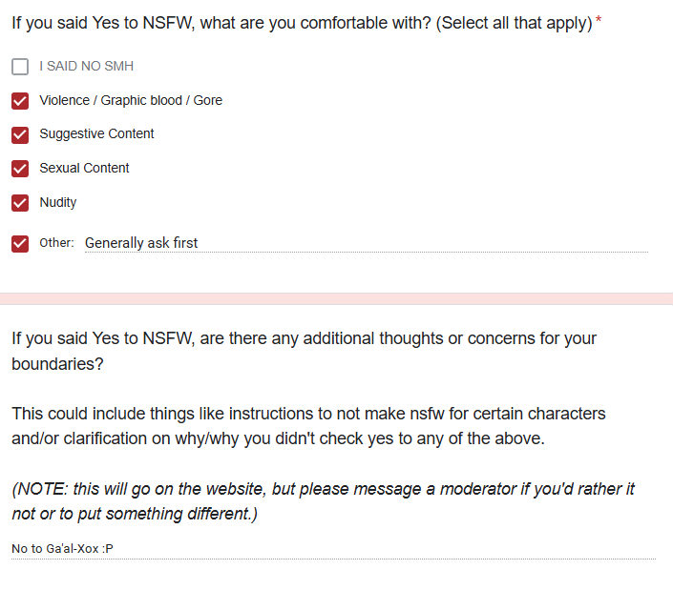This screenshot has width=673, height=590.
Task: Click the italic NOTE about the website
Action: [x=323, y=501]
